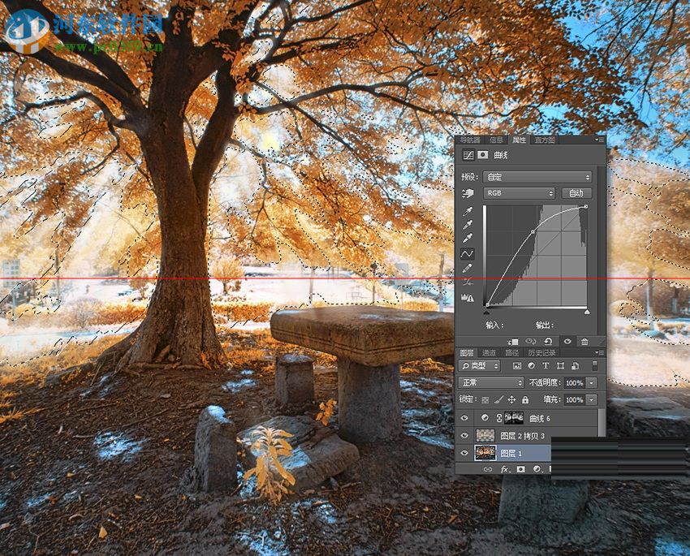Select the curves adjustment icon in Properties
The image size is (690, 556).
point(468,155)
